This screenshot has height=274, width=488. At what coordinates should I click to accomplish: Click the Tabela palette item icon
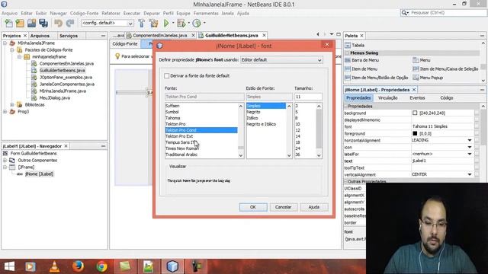point(348,46)
